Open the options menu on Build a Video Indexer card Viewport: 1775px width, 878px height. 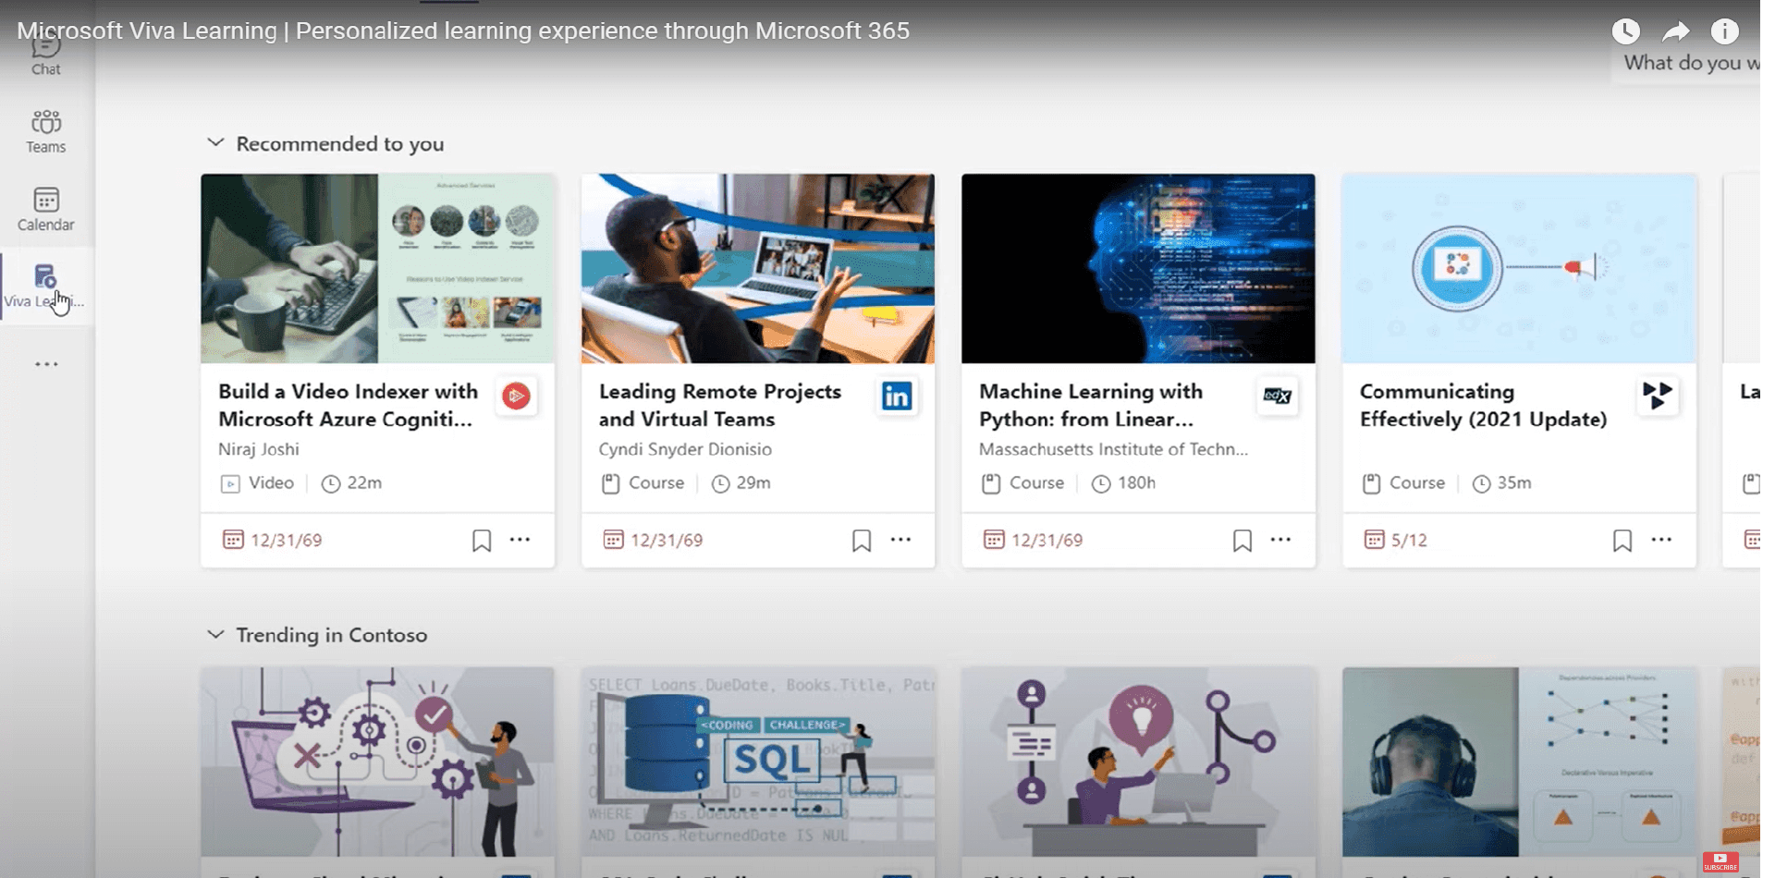(520, 540)
